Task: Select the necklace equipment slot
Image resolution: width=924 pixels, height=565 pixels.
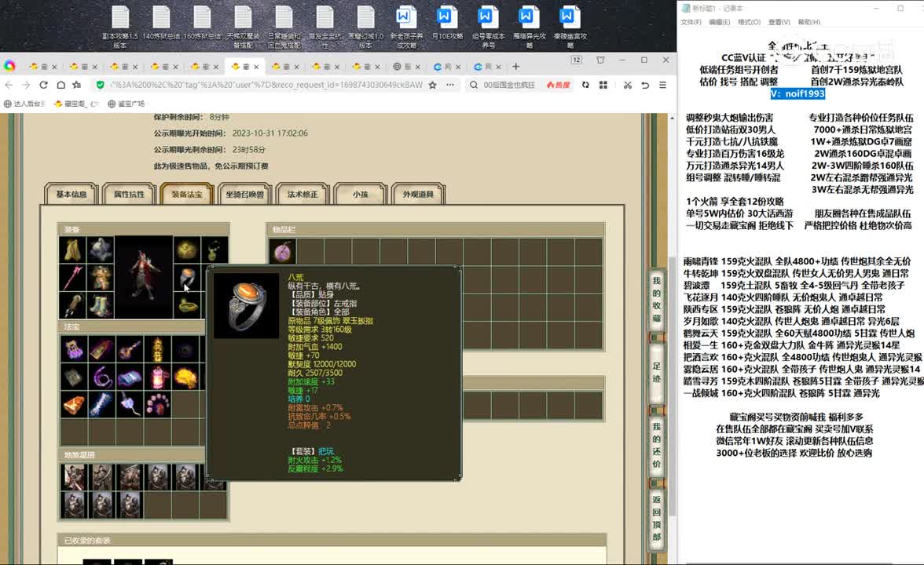Action: click(214, 250)
